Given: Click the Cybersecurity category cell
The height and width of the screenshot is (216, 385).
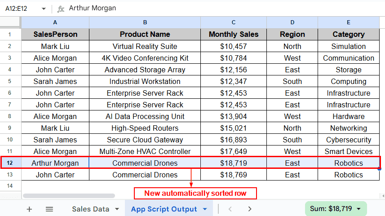Looking at the screenshot, I should 349,140.
